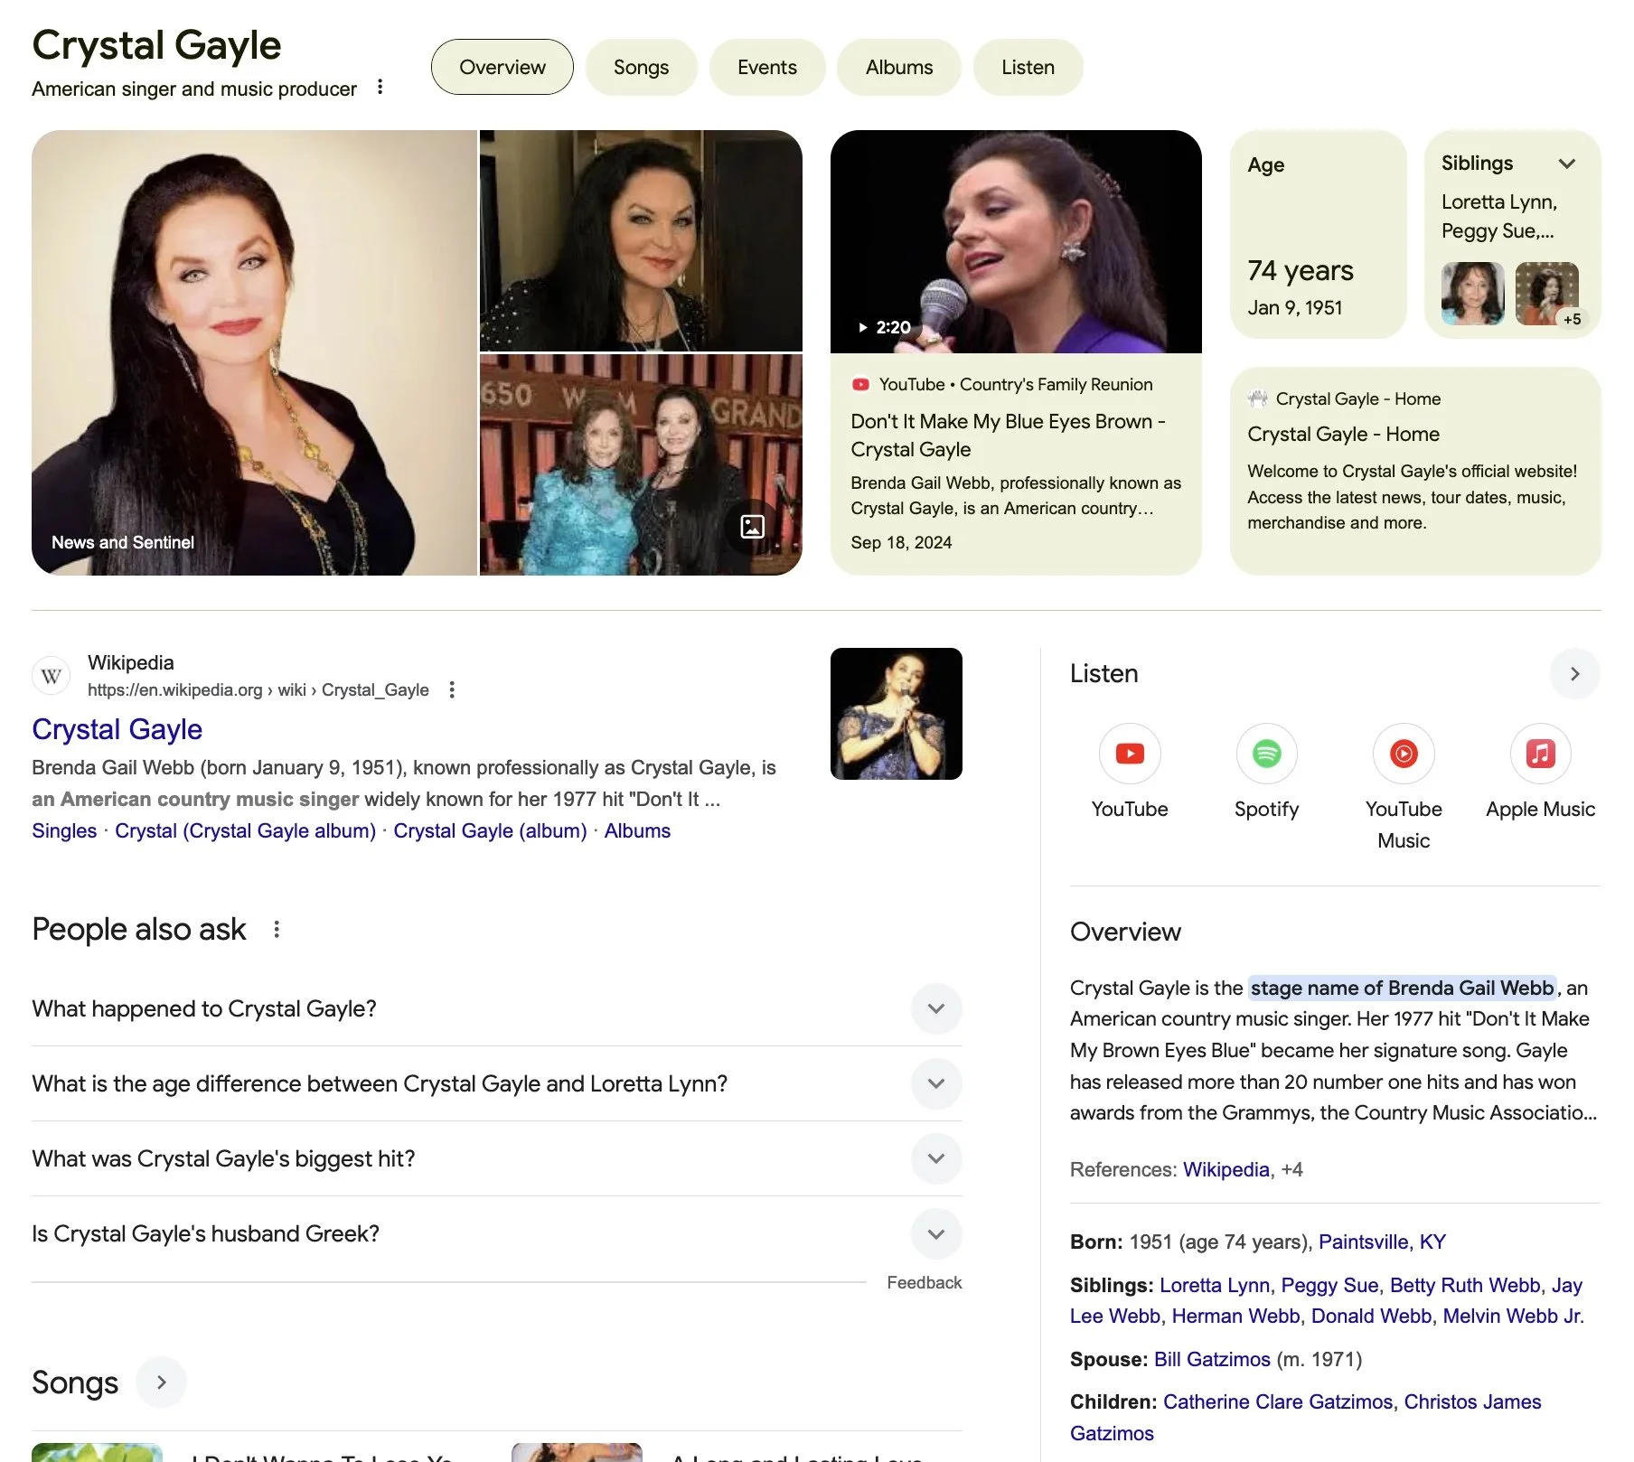Open the Singles sublink
The height and width of the screenshot is (1462, 1634).
coord(64,830)
